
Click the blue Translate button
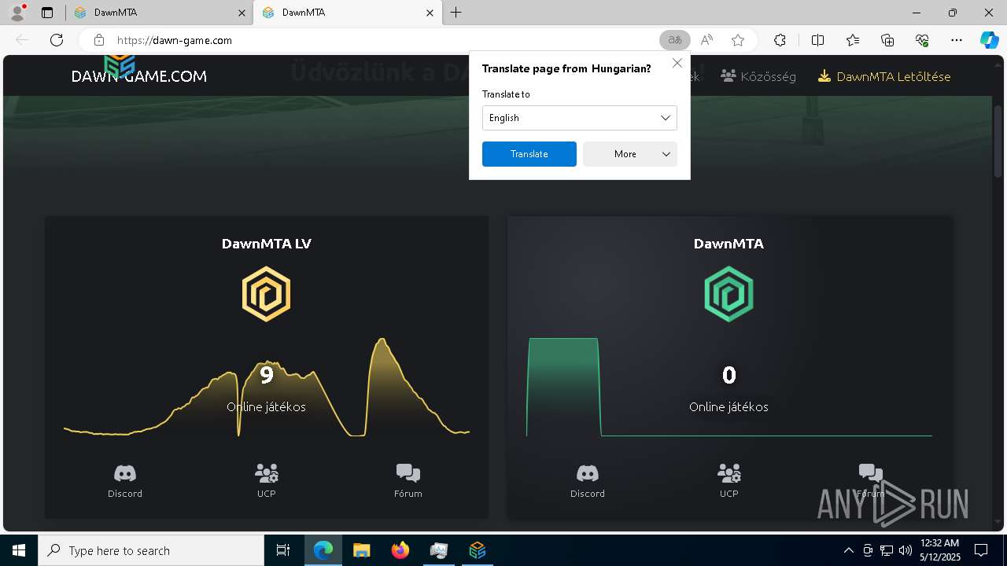[529, 154]
